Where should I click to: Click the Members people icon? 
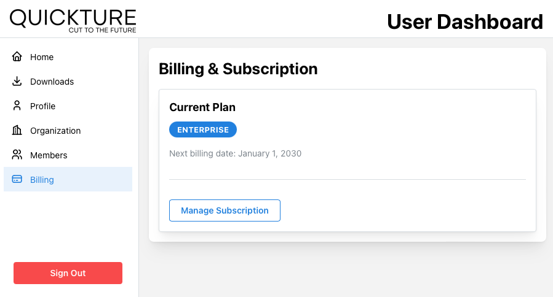(17, 155)
